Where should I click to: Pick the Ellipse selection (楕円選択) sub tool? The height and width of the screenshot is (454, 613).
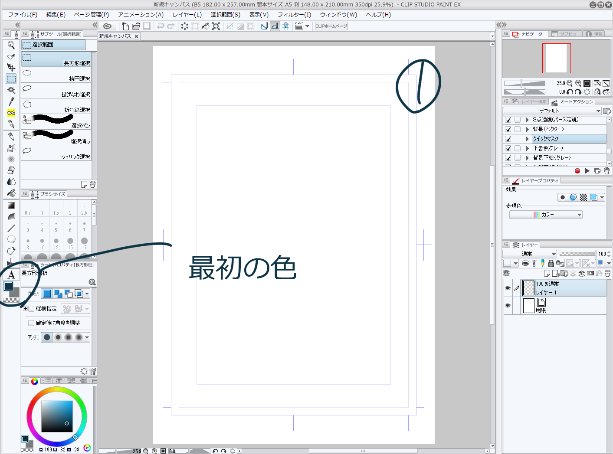tap(56, 75)
